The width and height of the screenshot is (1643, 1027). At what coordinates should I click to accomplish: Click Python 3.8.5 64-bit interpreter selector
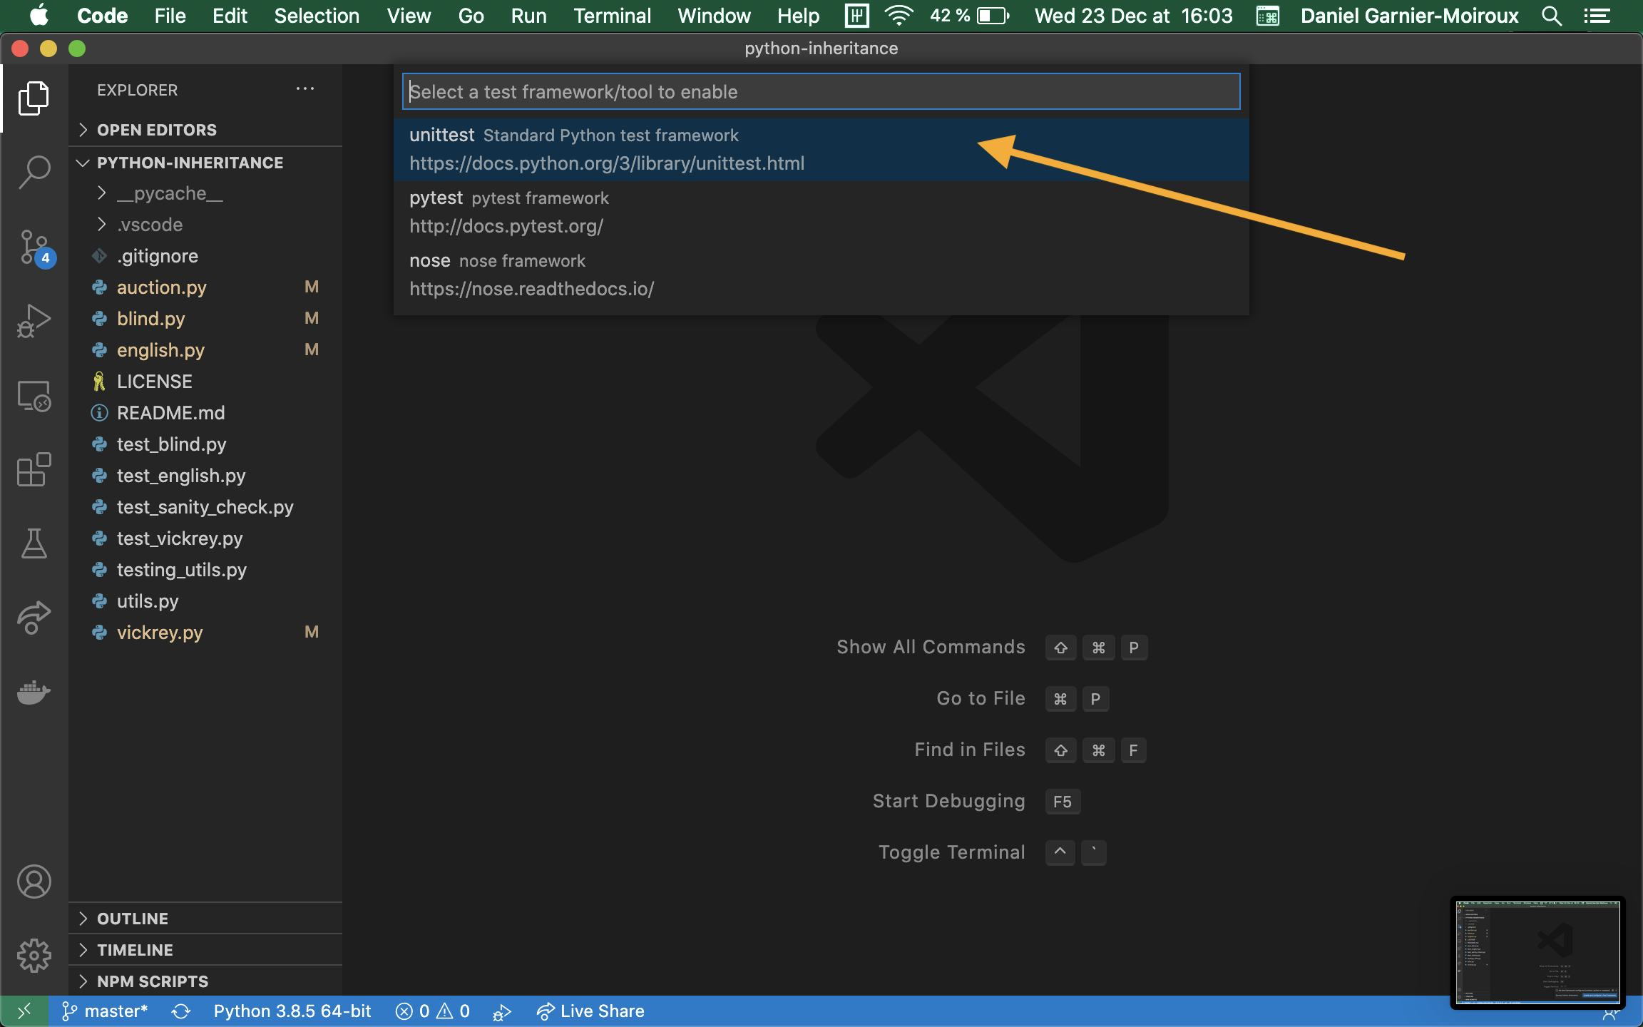coord(292,1011)
